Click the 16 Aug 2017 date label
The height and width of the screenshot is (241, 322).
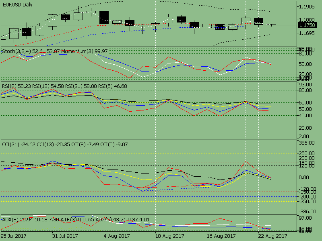click(221, 236)
